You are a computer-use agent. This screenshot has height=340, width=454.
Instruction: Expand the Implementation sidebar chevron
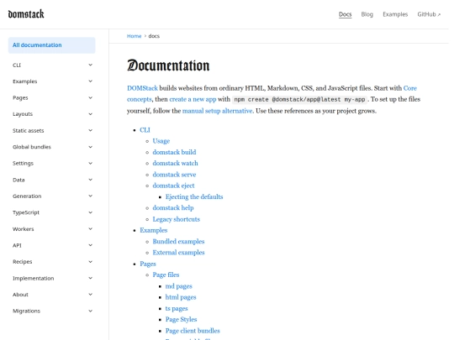(x=90, y=278)
